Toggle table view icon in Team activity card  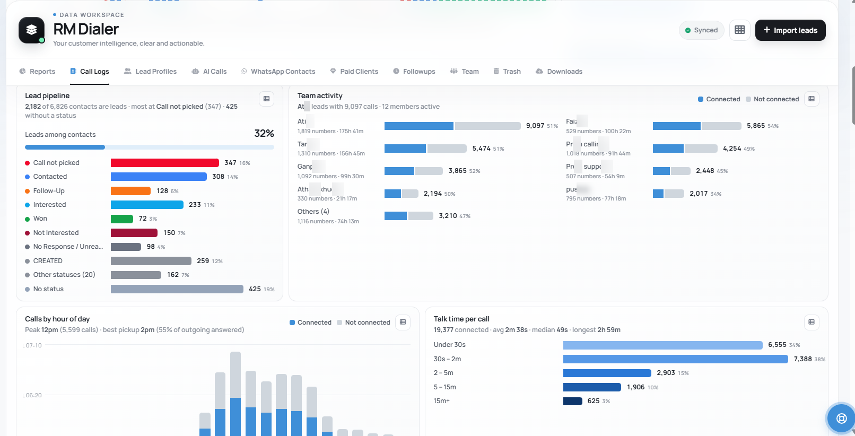click(812, 99)
